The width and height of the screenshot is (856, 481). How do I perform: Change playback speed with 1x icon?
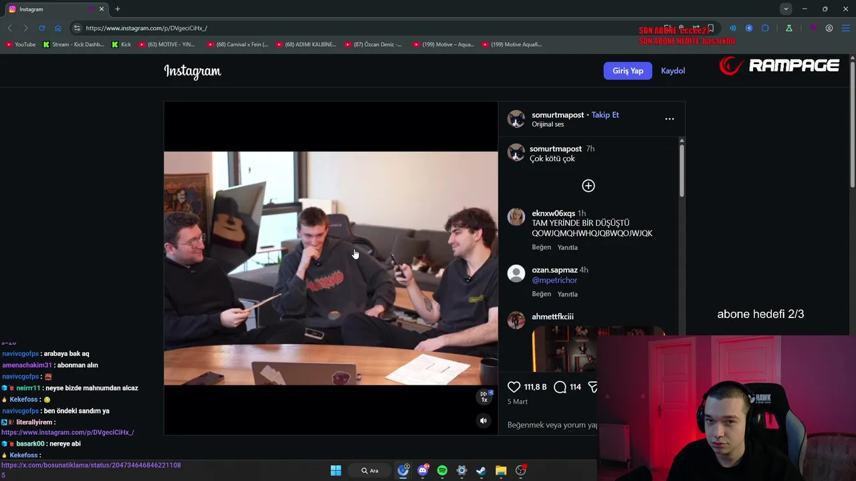[484, 397]
